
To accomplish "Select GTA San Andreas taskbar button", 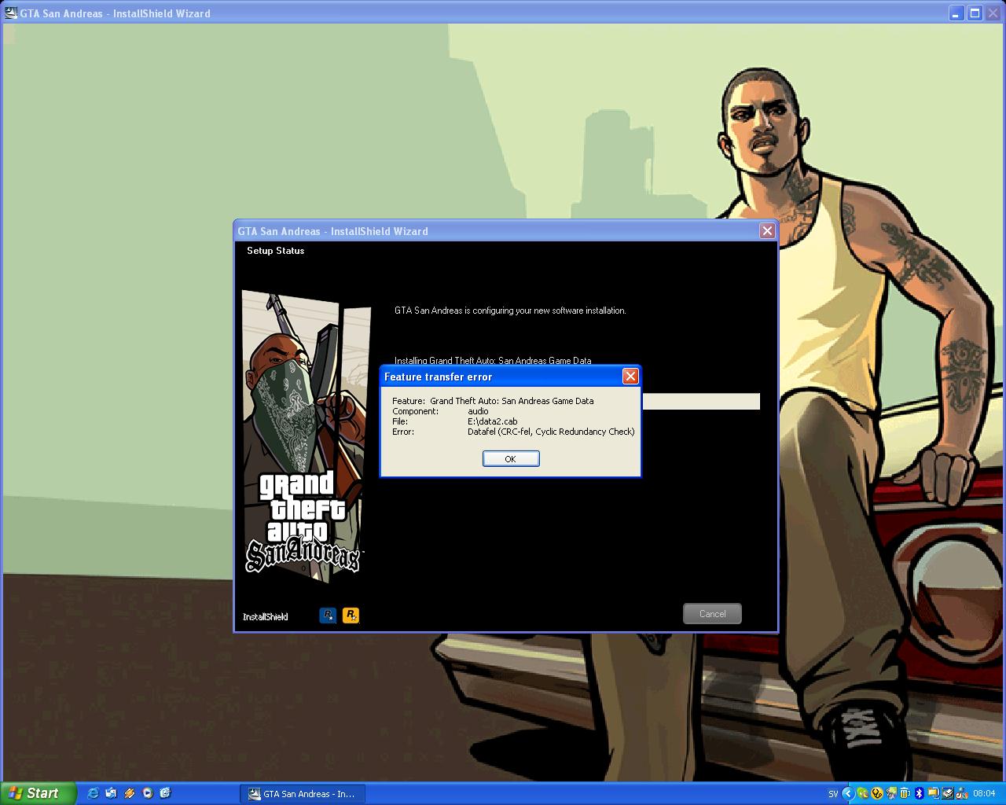I will click(x=302, y=794).
